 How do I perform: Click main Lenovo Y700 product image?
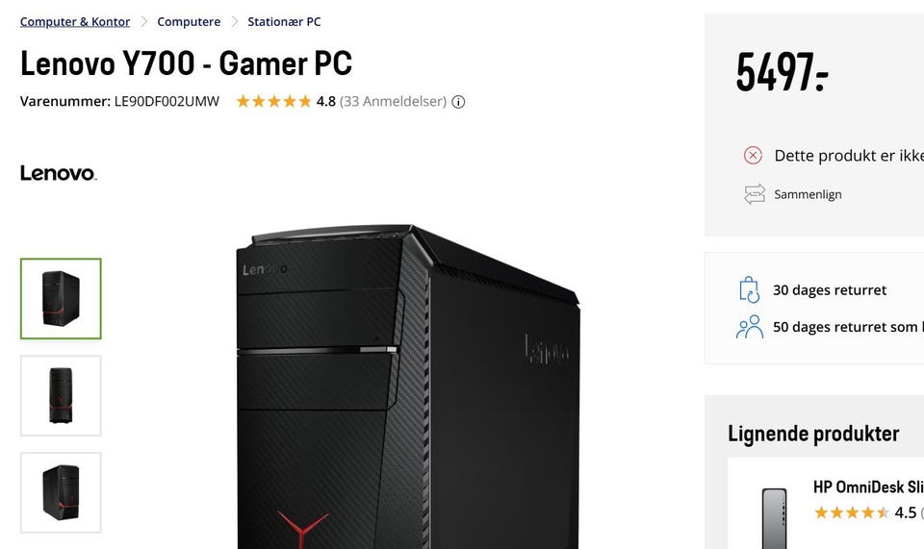coord(408,387)
